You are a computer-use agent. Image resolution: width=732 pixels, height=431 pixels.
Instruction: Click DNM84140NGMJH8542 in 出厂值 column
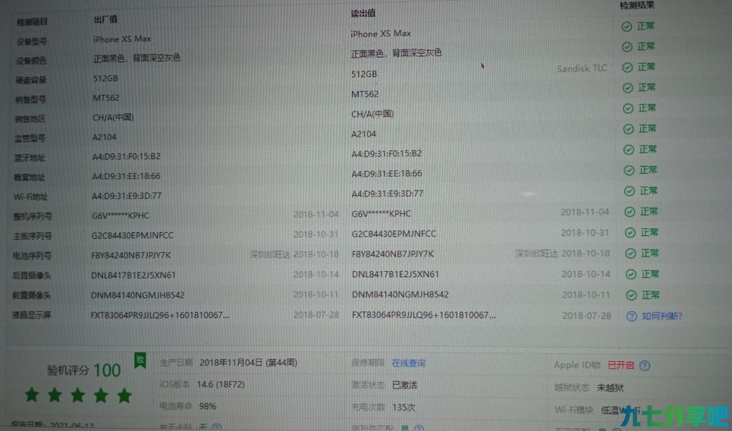pos(138,295)
